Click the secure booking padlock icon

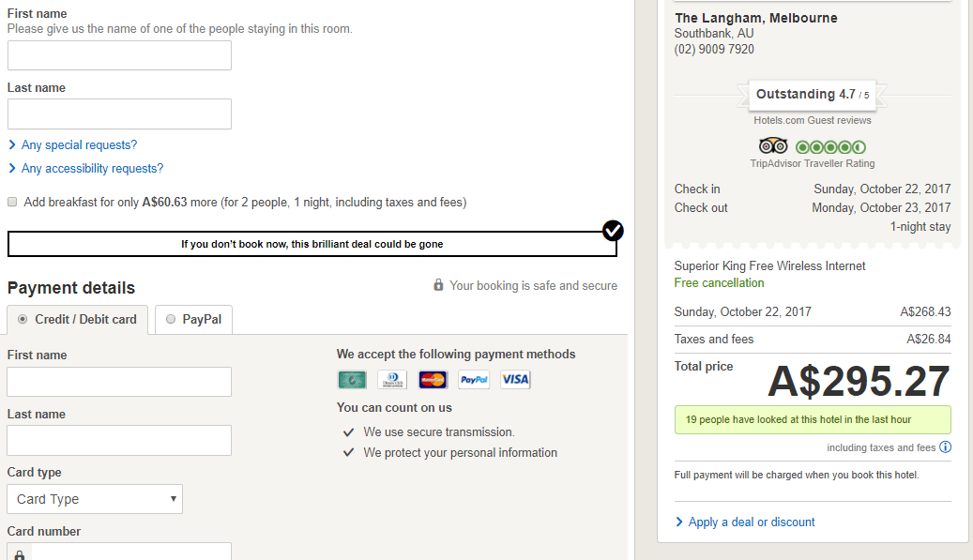point(438,285)
